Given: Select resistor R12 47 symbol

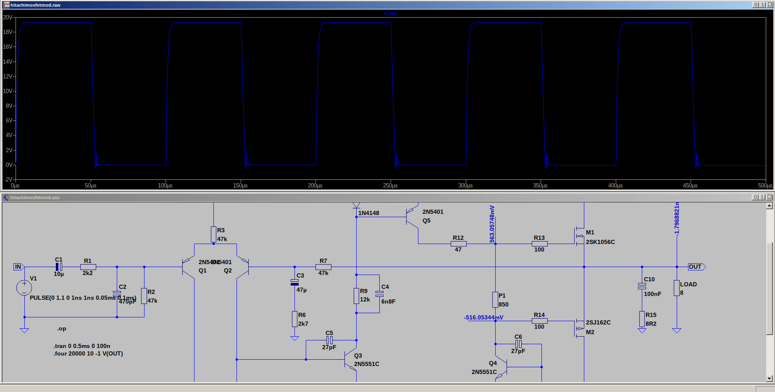Looking at the screenshot, I should pyautogui.click(x=458, y=244).
